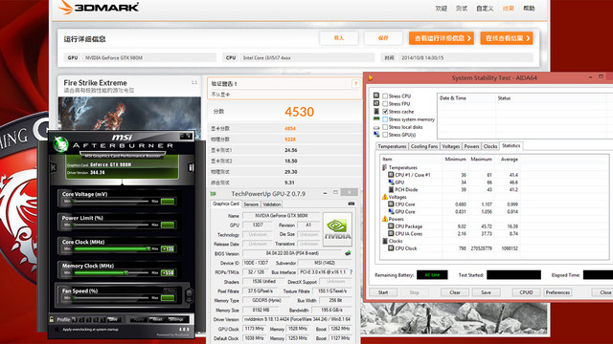Screen dimensions: 613x344
Task: Check the Stress system memory option
Action: (x=385, y=119)
